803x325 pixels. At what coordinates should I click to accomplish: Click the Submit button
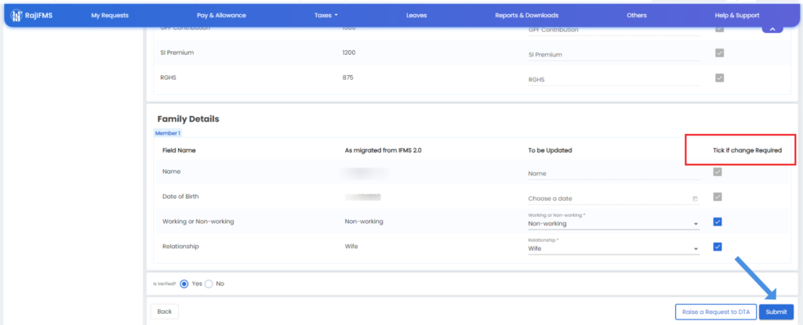[776, 312]
